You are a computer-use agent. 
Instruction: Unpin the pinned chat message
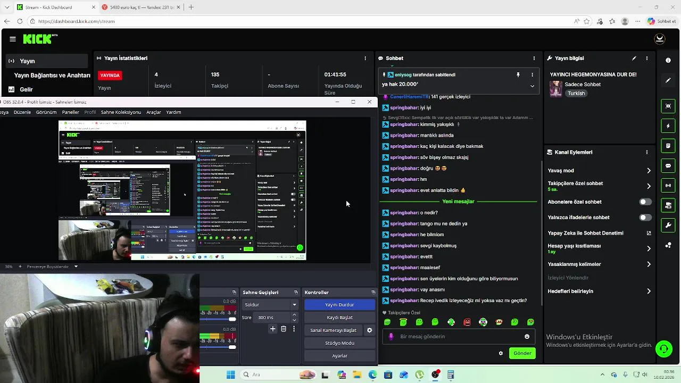click(518, 75)
